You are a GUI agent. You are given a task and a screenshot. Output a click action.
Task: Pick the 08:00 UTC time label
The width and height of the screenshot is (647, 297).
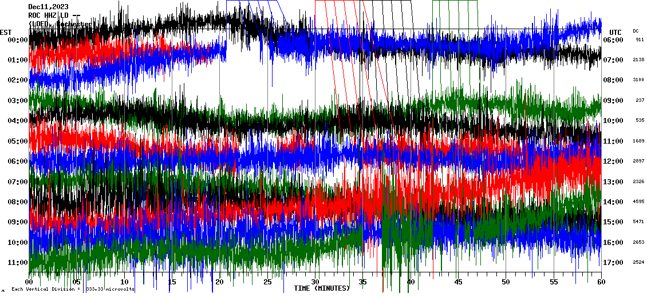(x=613, y=81)
